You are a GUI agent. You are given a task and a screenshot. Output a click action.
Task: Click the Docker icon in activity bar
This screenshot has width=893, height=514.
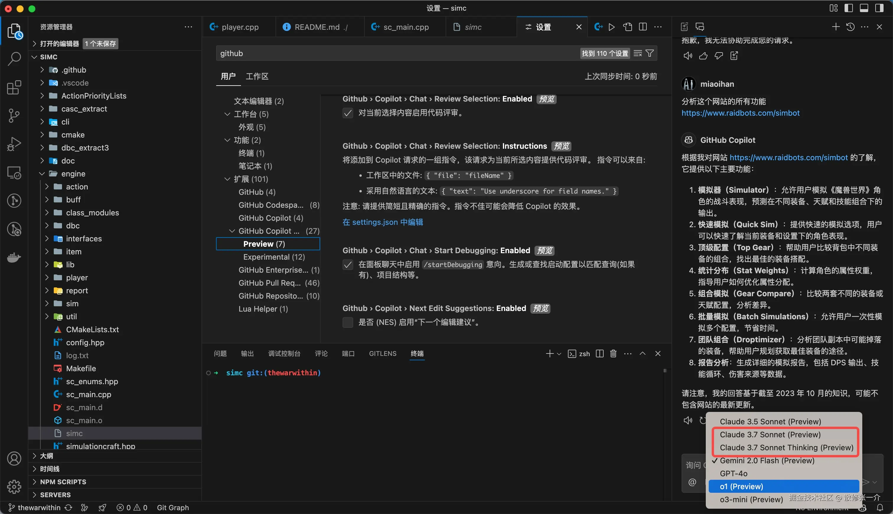pos(14,257)
